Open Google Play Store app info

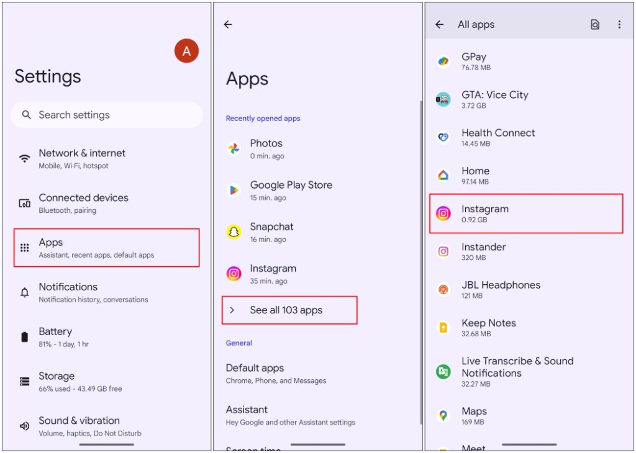coord(317,191)
